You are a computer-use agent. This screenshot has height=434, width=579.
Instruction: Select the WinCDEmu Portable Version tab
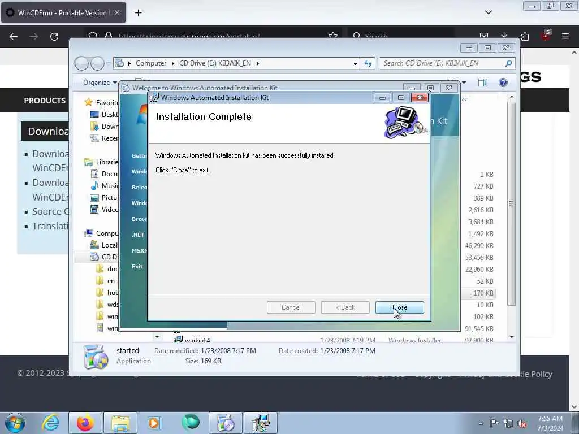click(63, 12)
